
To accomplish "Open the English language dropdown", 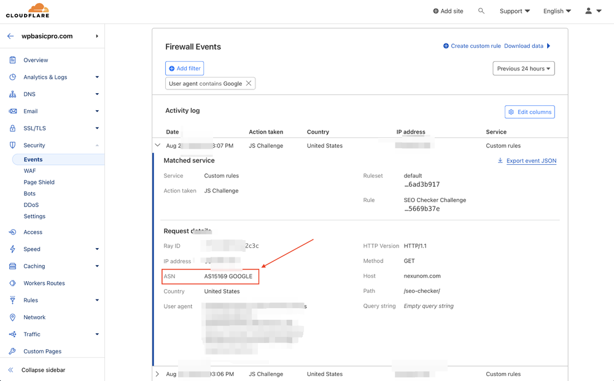I will click(557, 11).
